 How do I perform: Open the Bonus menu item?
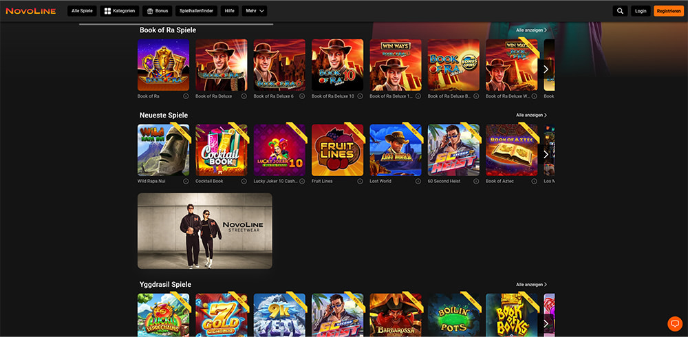tap(158, 11)
